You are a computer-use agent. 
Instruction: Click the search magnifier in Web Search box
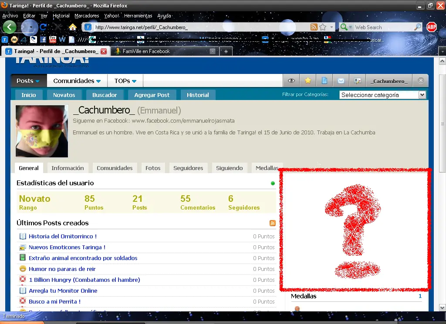point(417,27)
